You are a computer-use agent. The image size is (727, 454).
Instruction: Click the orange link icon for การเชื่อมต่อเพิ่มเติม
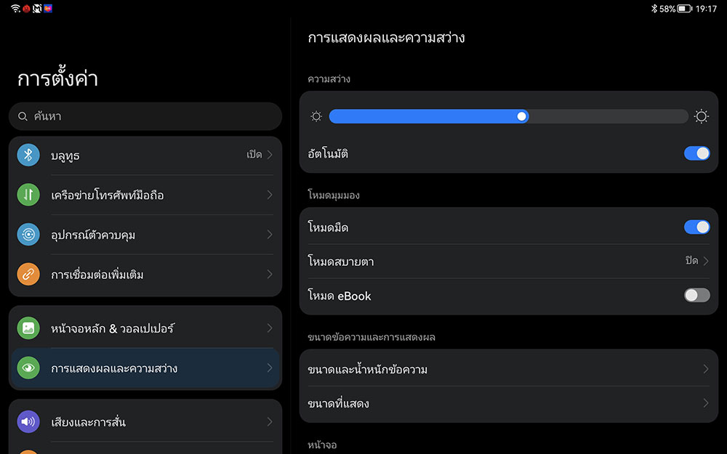[28, 275]
